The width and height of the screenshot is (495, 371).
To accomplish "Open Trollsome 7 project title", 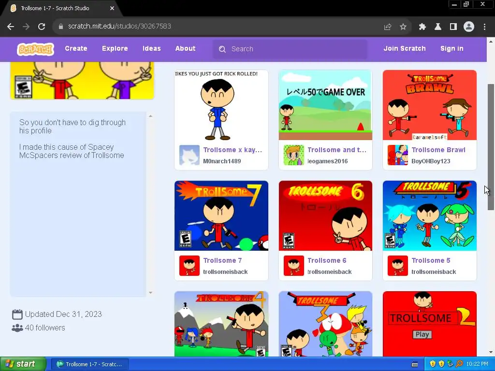I will pyautogui.click(x=222, y=260).
